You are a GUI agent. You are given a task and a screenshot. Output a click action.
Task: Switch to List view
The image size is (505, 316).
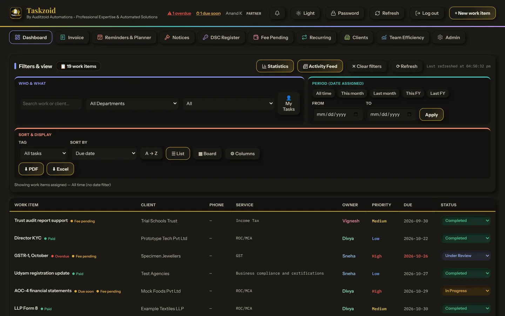tap(178, 153)
